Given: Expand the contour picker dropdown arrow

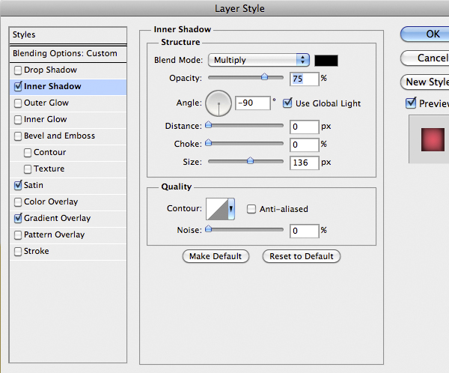Looking at the screenshot, I should point(231,209).
